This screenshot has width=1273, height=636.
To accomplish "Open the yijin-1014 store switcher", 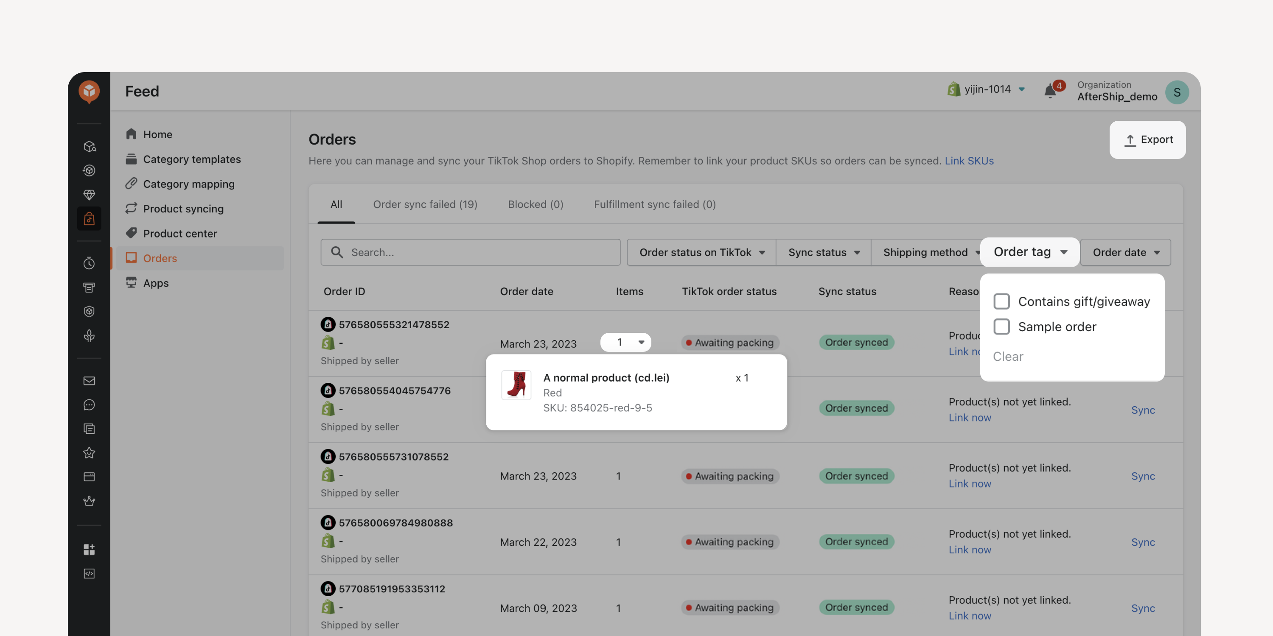I will [x=987, y=89].
